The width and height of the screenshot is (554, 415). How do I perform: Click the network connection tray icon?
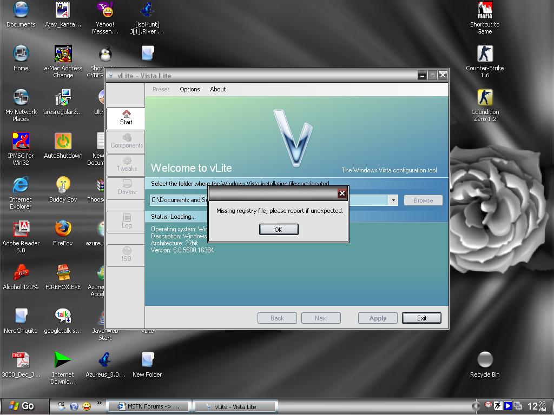coord(518,406)
